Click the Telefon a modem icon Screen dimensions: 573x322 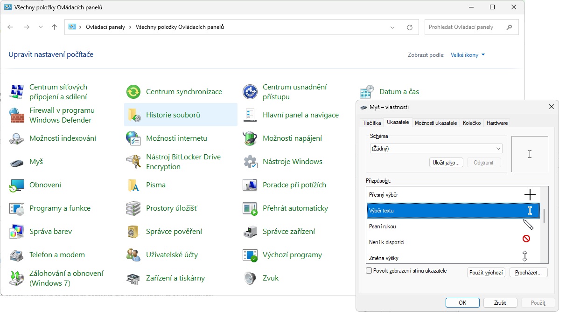(17, 255)
